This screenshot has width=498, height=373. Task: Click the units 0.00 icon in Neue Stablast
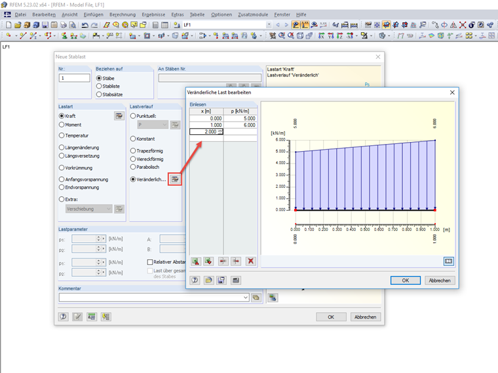click(x=92, y=317)
